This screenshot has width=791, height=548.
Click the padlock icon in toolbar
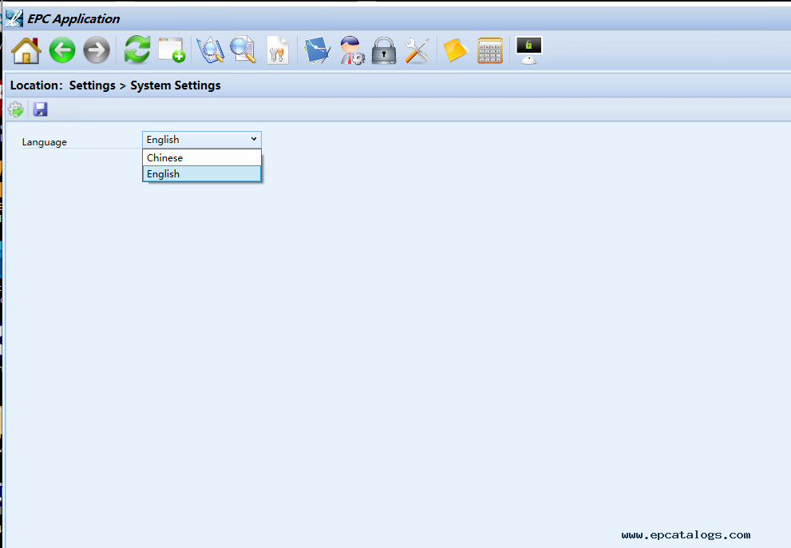(x=384, y=50)
